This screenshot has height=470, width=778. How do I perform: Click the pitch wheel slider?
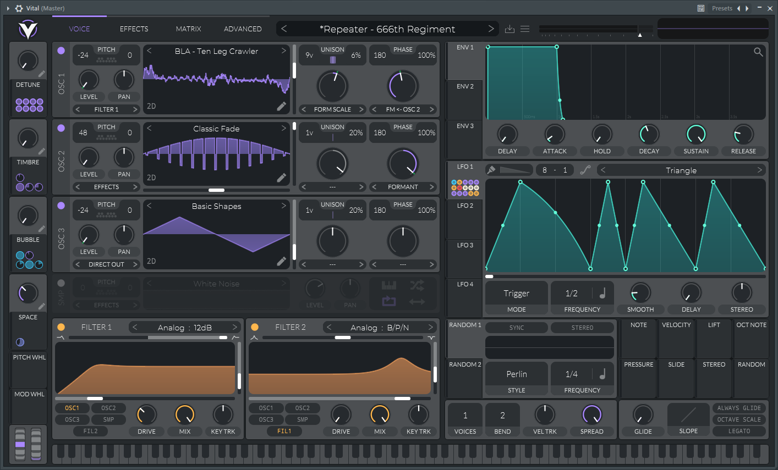(x=20, y=444)
